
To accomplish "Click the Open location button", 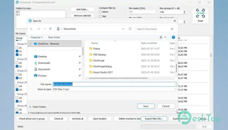I will pyautogui.click(x=100, y=119).
